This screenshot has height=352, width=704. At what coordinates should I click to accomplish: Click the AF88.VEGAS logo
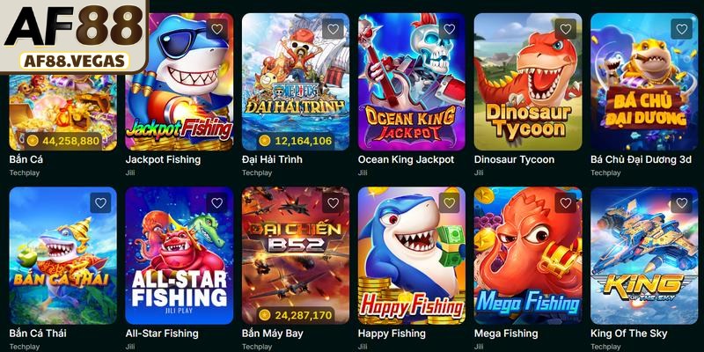[74, 36]
